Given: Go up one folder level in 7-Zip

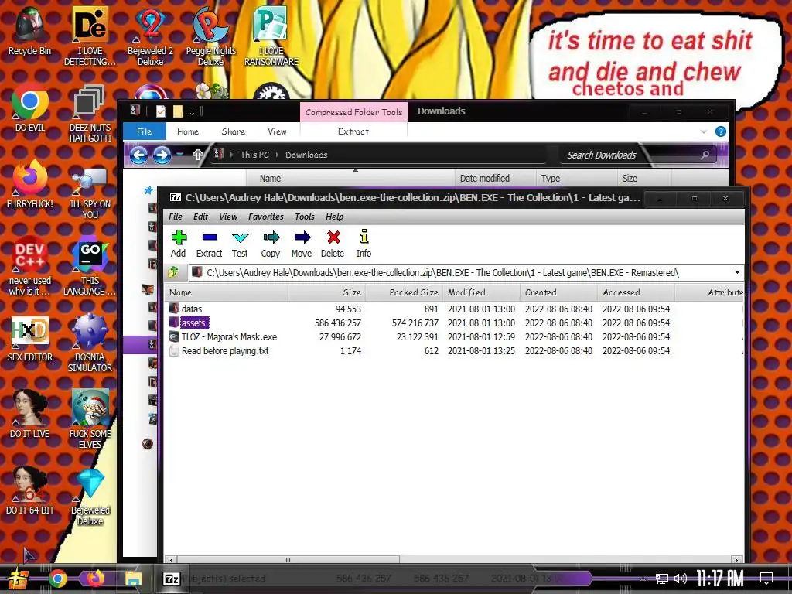Looking at the screenshot, I should pos(173,273).
